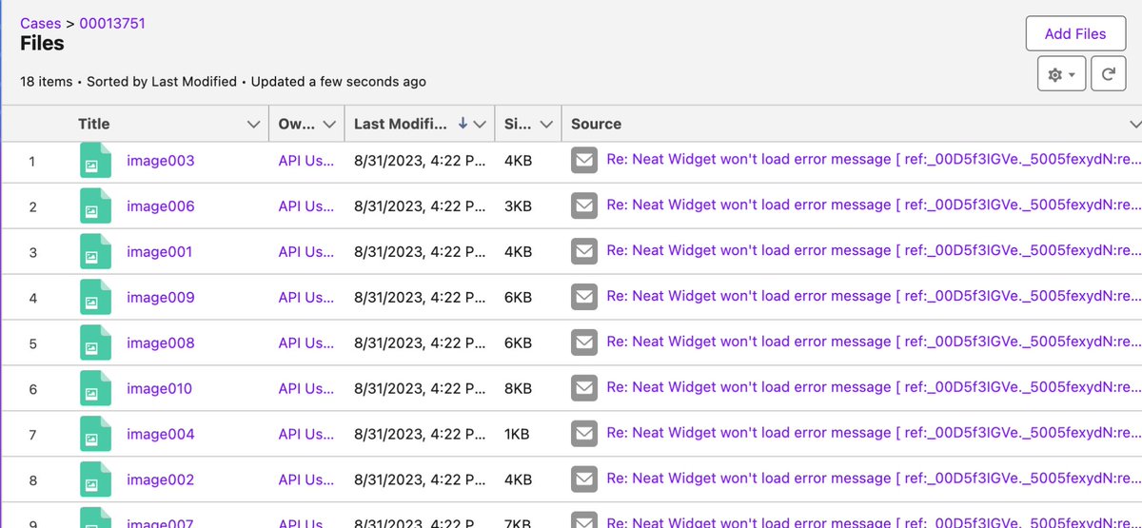Click the image file icon for image001

click(95, 251)
